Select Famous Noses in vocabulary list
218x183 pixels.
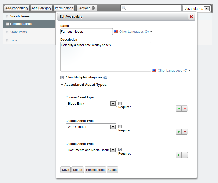click(21, 24)
